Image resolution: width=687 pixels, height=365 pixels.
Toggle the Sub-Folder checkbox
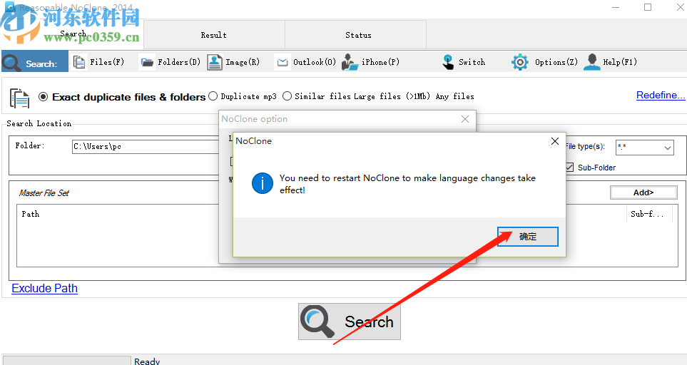point(569,168)
